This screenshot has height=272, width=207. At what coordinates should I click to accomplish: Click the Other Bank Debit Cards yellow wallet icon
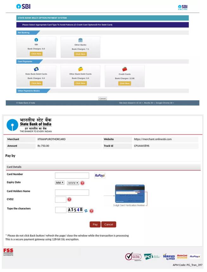pyautogui.click(x=80, y=69)
